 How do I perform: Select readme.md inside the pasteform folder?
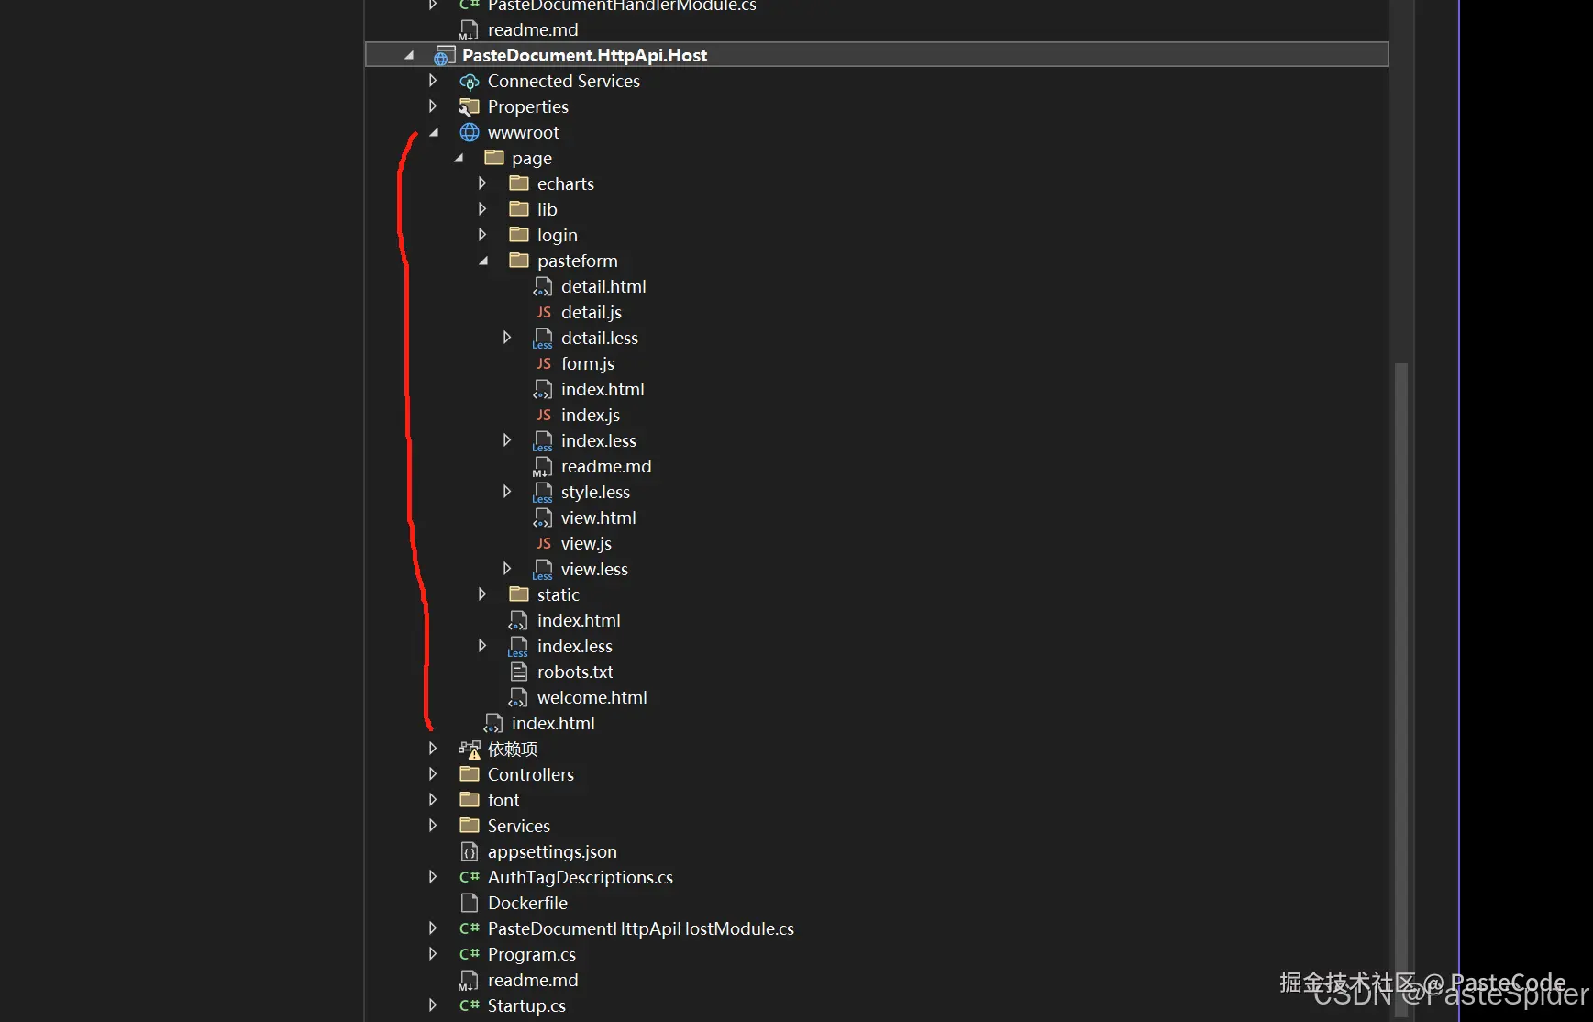click(606, 467)
